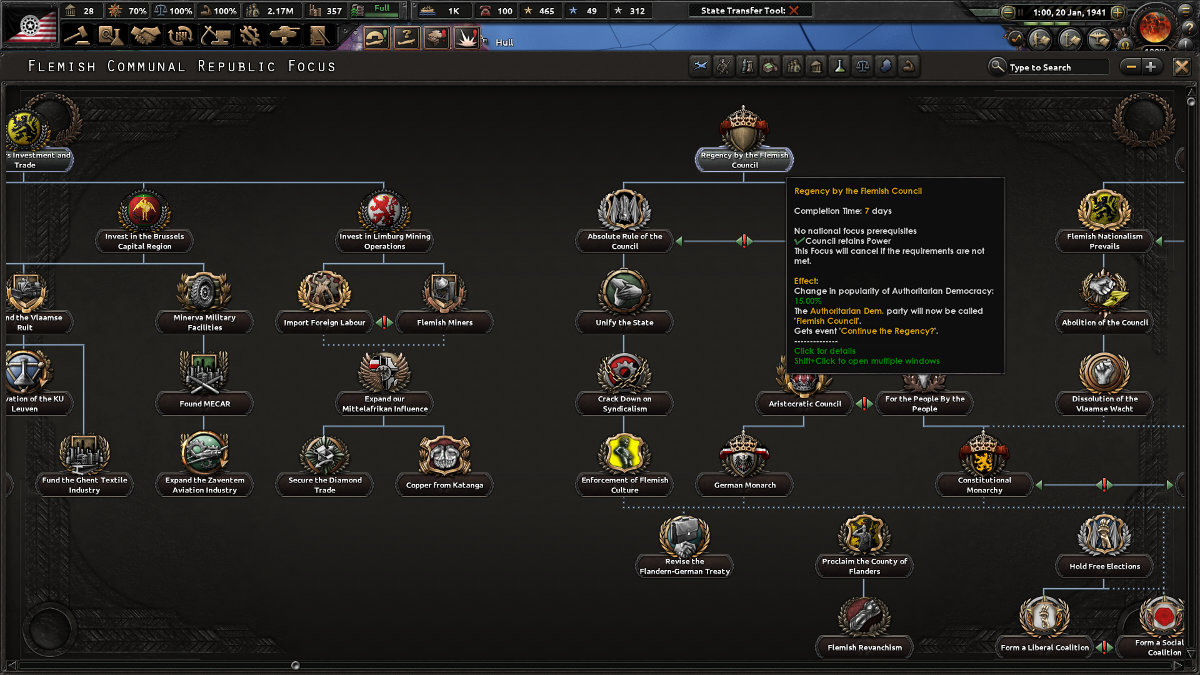Click the equipment deficit alert icon

click(x=435, y=38)
